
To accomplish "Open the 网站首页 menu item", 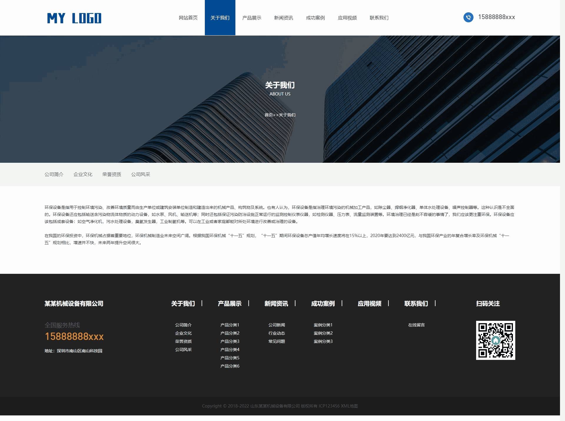I will [188, 18].
